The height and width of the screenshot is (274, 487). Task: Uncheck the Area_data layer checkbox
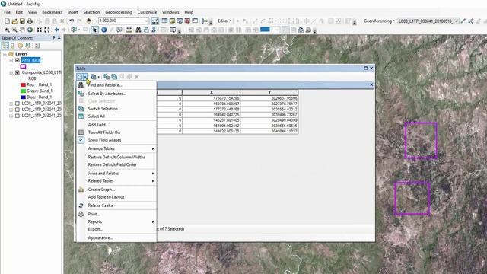18,60
